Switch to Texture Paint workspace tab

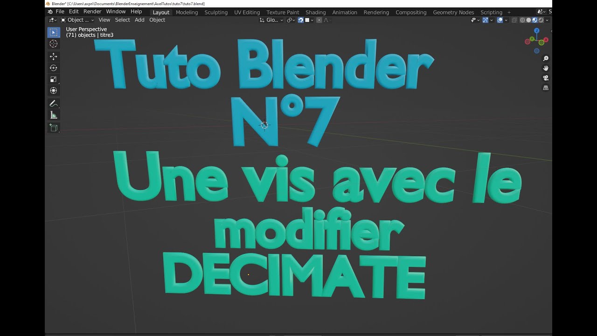(283, 12)
